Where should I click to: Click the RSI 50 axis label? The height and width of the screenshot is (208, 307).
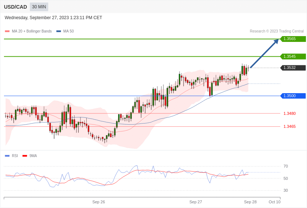286,178
